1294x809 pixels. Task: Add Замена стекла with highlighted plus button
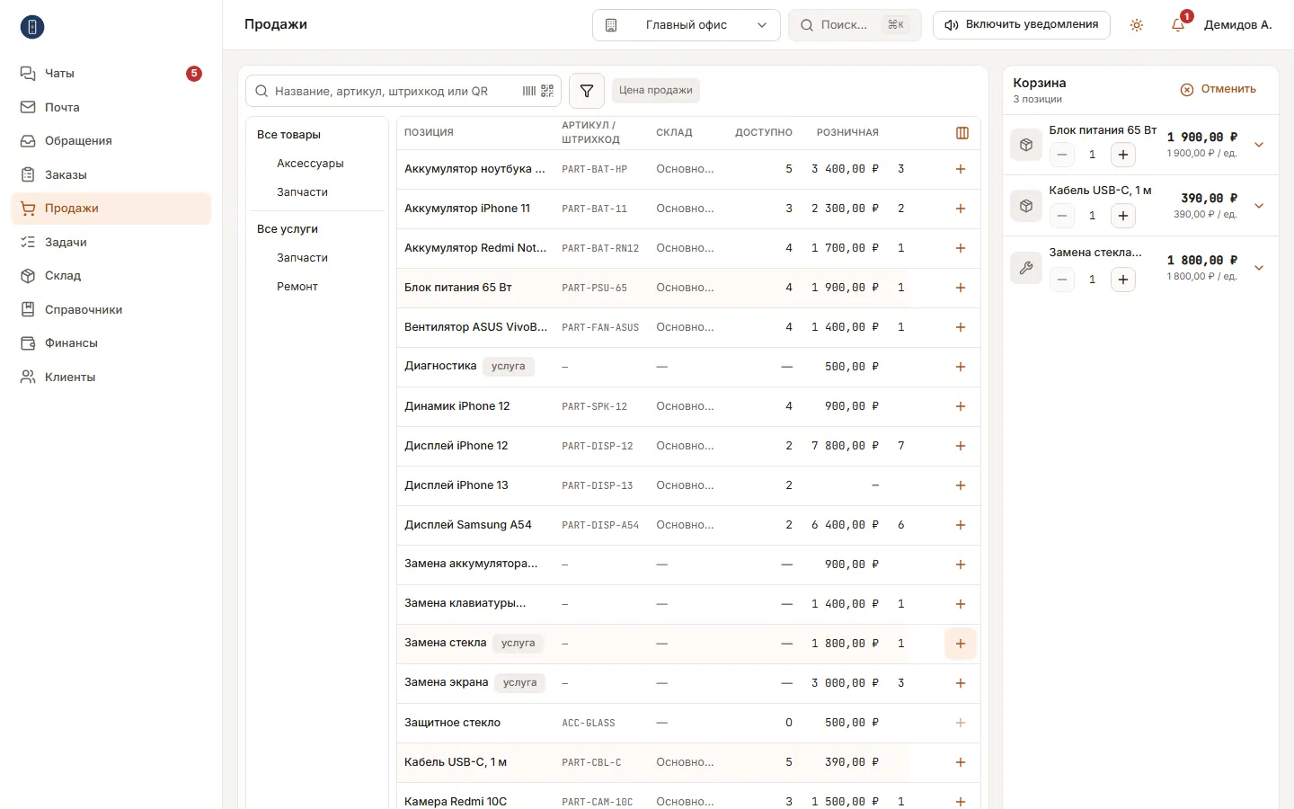tap(961, 644)
